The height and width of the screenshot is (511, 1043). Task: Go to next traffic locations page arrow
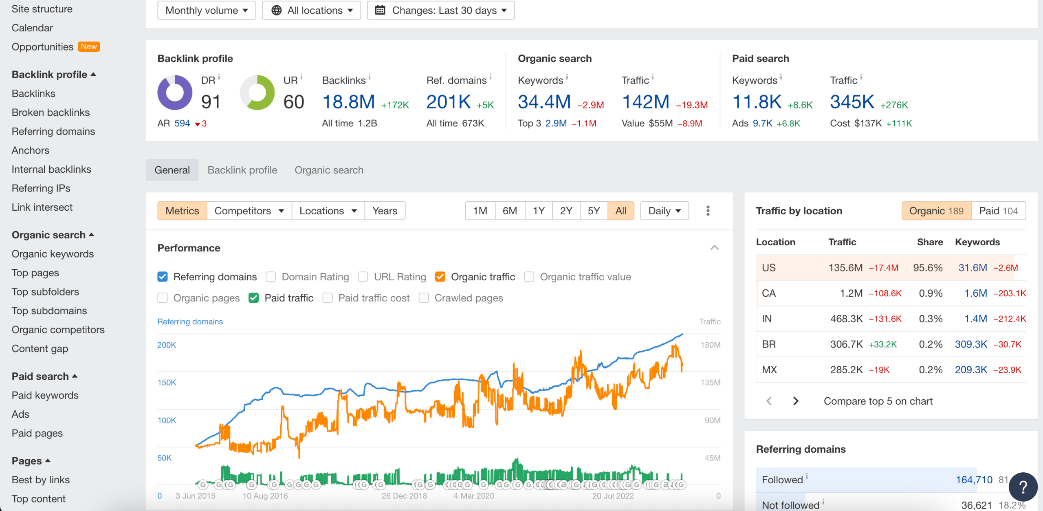pyautogui.click(x=795, y=401)
